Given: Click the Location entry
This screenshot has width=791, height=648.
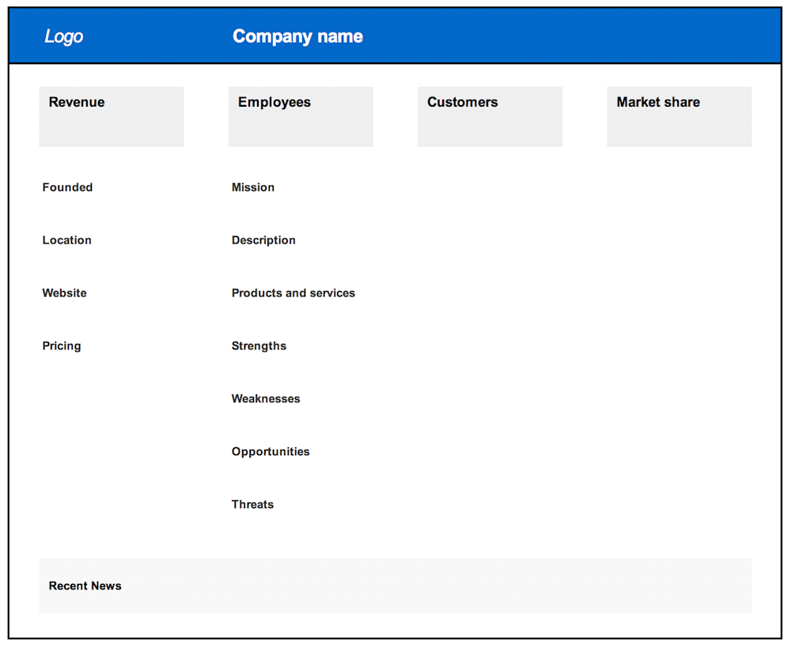Looking at the screenshot, I should [x=66, y=239].
